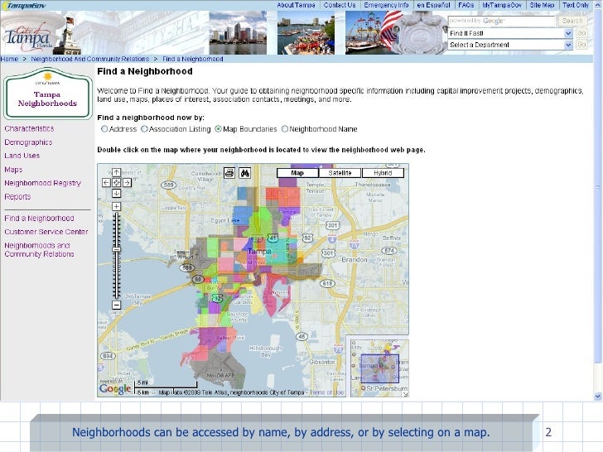This screenshot has height=452, width=603.
Task: Open the Customer Service Center link
Action: pos(46,232)
